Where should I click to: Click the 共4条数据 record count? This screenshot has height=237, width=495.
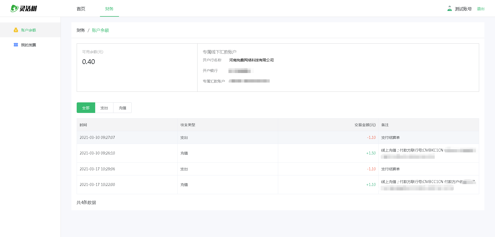click(x=86, y=202)
